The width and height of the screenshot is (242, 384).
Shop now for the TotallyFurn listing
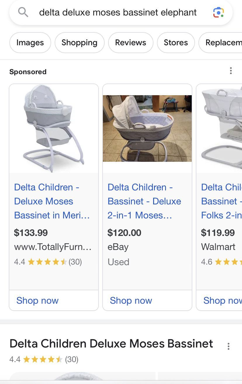[37, 300]
